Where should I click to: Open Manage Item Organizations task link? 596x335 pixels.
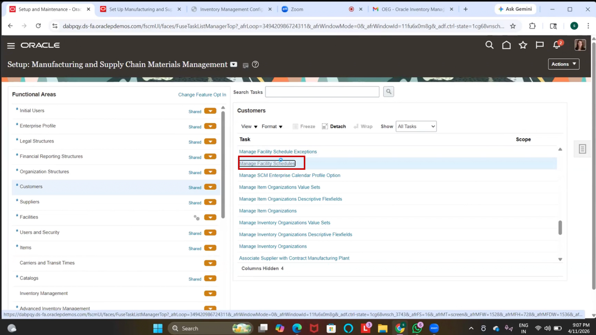click(268, 211)
